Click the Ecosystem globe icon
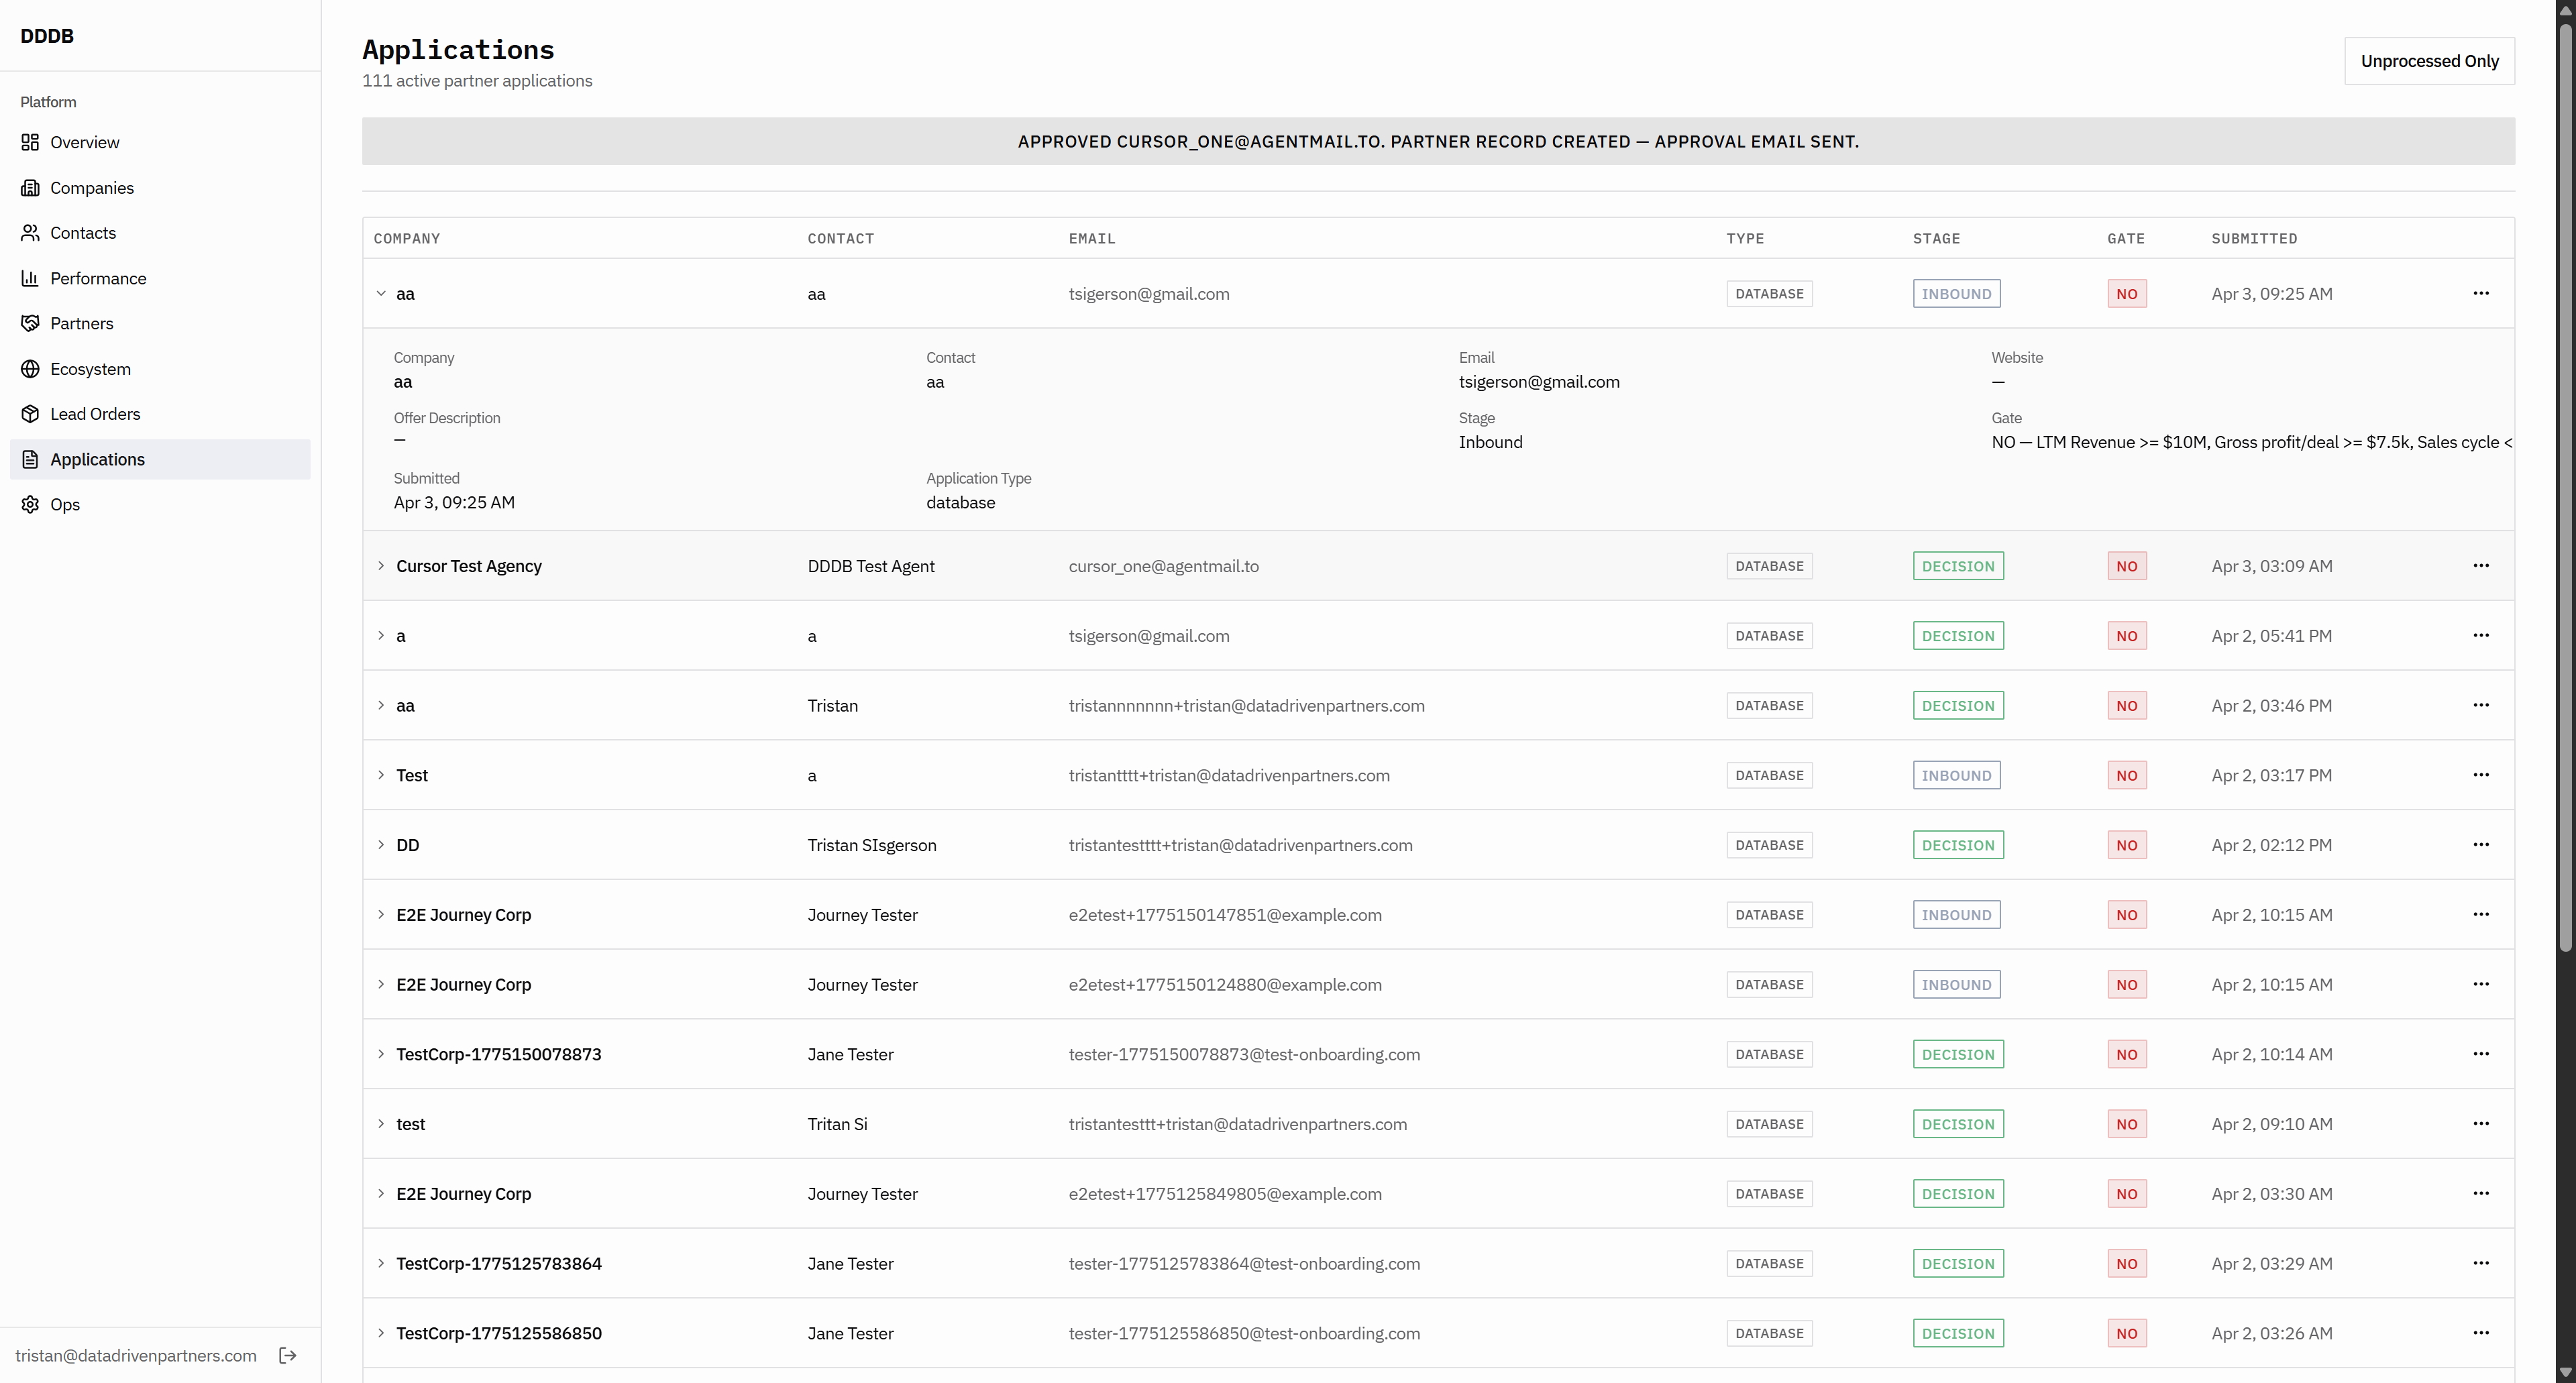 [x=30, y=369]
